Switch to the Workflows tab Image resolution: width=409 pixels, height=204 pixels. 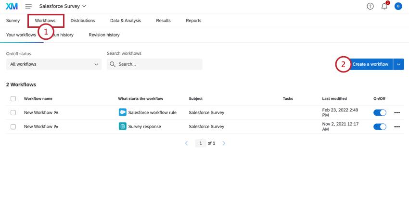pos(45,21)
